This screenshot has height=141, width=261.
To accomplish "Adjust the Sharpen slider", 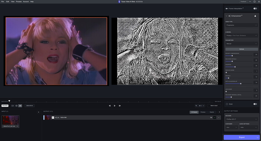I will tap(239, 67).
